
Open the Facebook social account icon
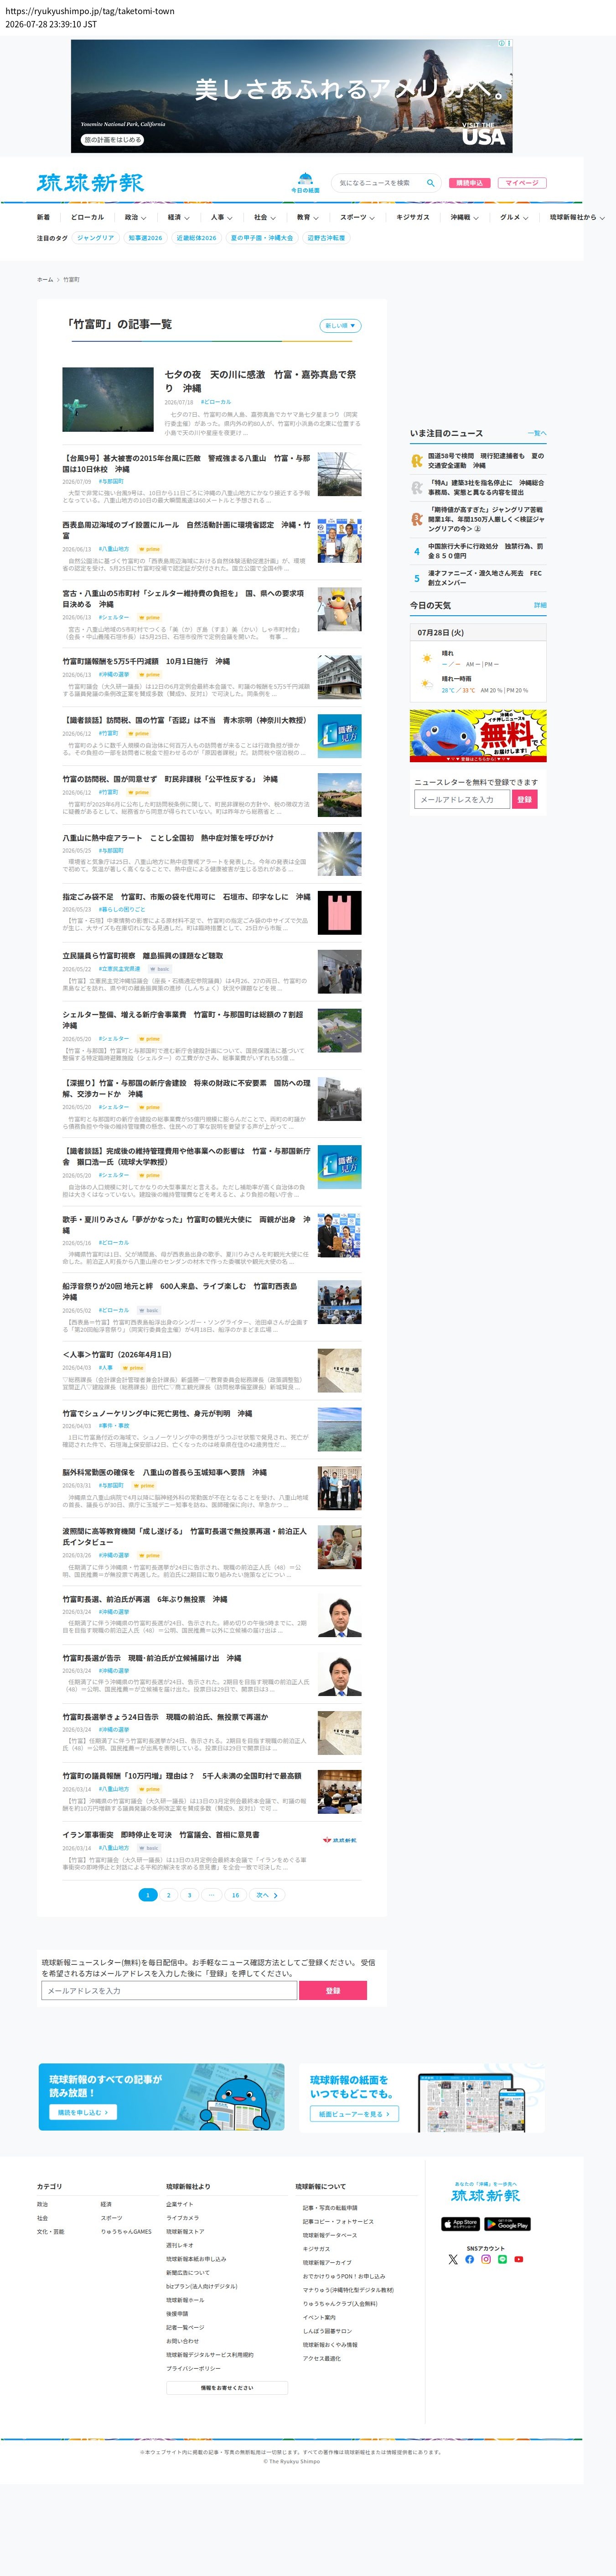click(x=469, y=2259)
